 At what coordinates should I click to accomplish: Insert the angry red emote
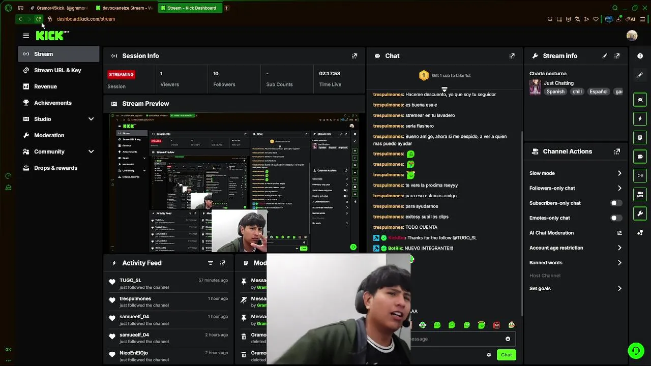click(496, 325)
